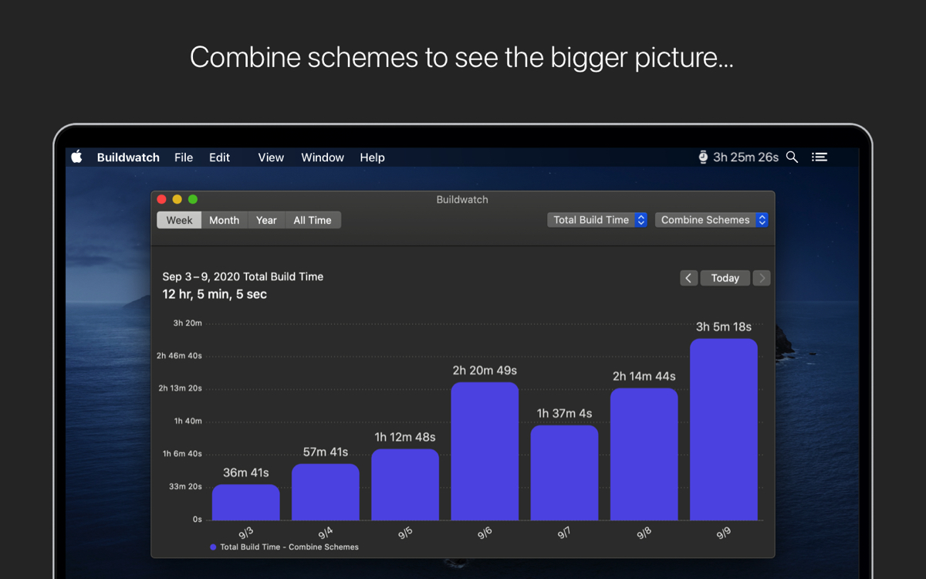Switch to the Year view segment
Image resolution: width=926 pixels, height=579 pixels.
(x=266, y=220)
